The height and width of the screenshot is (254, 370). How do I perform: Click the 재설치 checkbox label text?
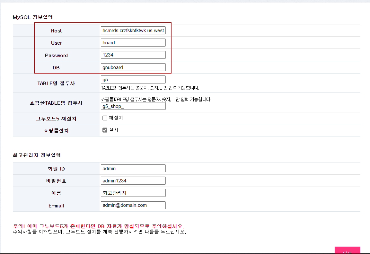click(116, 118)
